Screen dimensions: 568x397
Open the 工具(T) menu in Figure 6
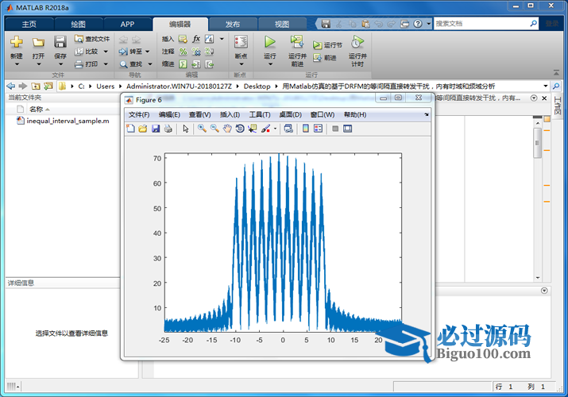pos(260,115)
